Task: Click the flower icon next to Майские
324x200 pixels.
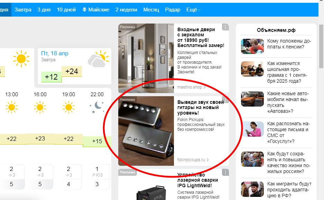Action: point(84,9)
